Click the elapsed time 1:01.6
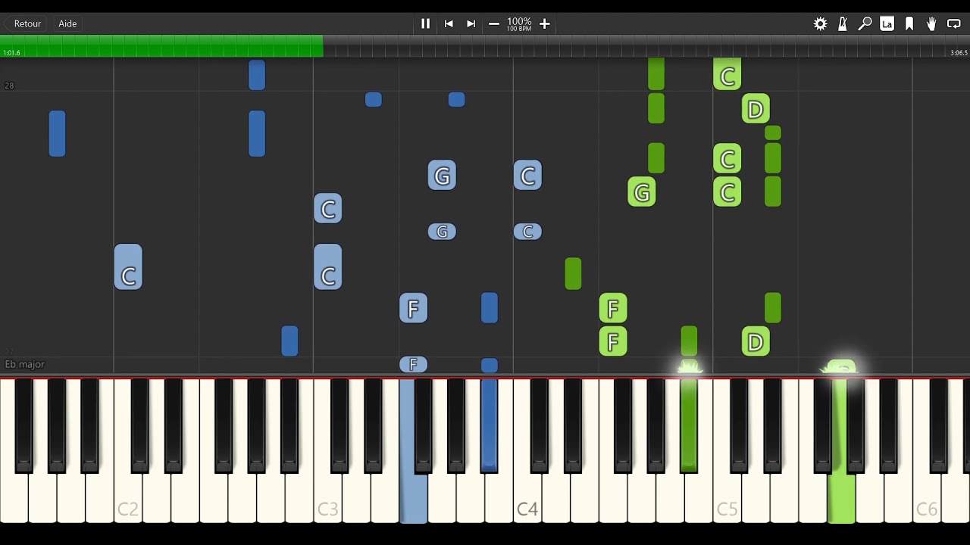This screenshot has width=970, height=545. (x=11, y=53)
